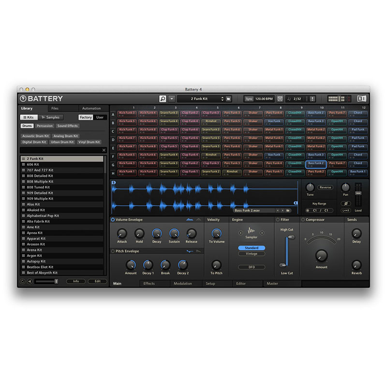This screenshot has width=387, height=387.
Task: Open the Files tab in browser
Action: 55,108
